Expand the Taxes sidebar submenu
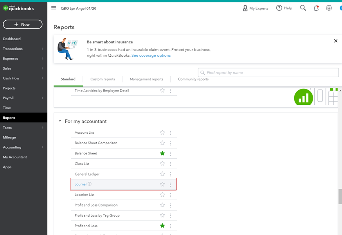342x235 pixels. (43, 127)
